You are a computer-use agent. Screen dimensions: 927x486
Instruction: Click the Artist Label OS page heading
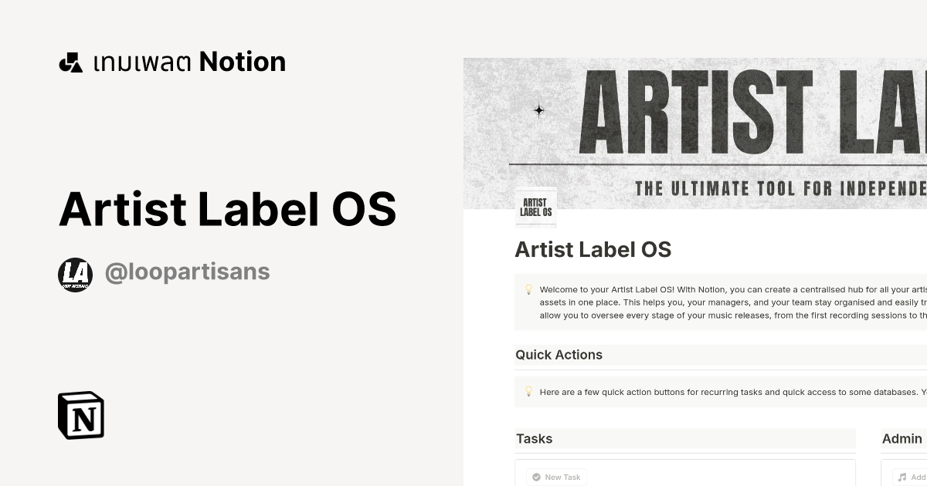coord(593,249)
